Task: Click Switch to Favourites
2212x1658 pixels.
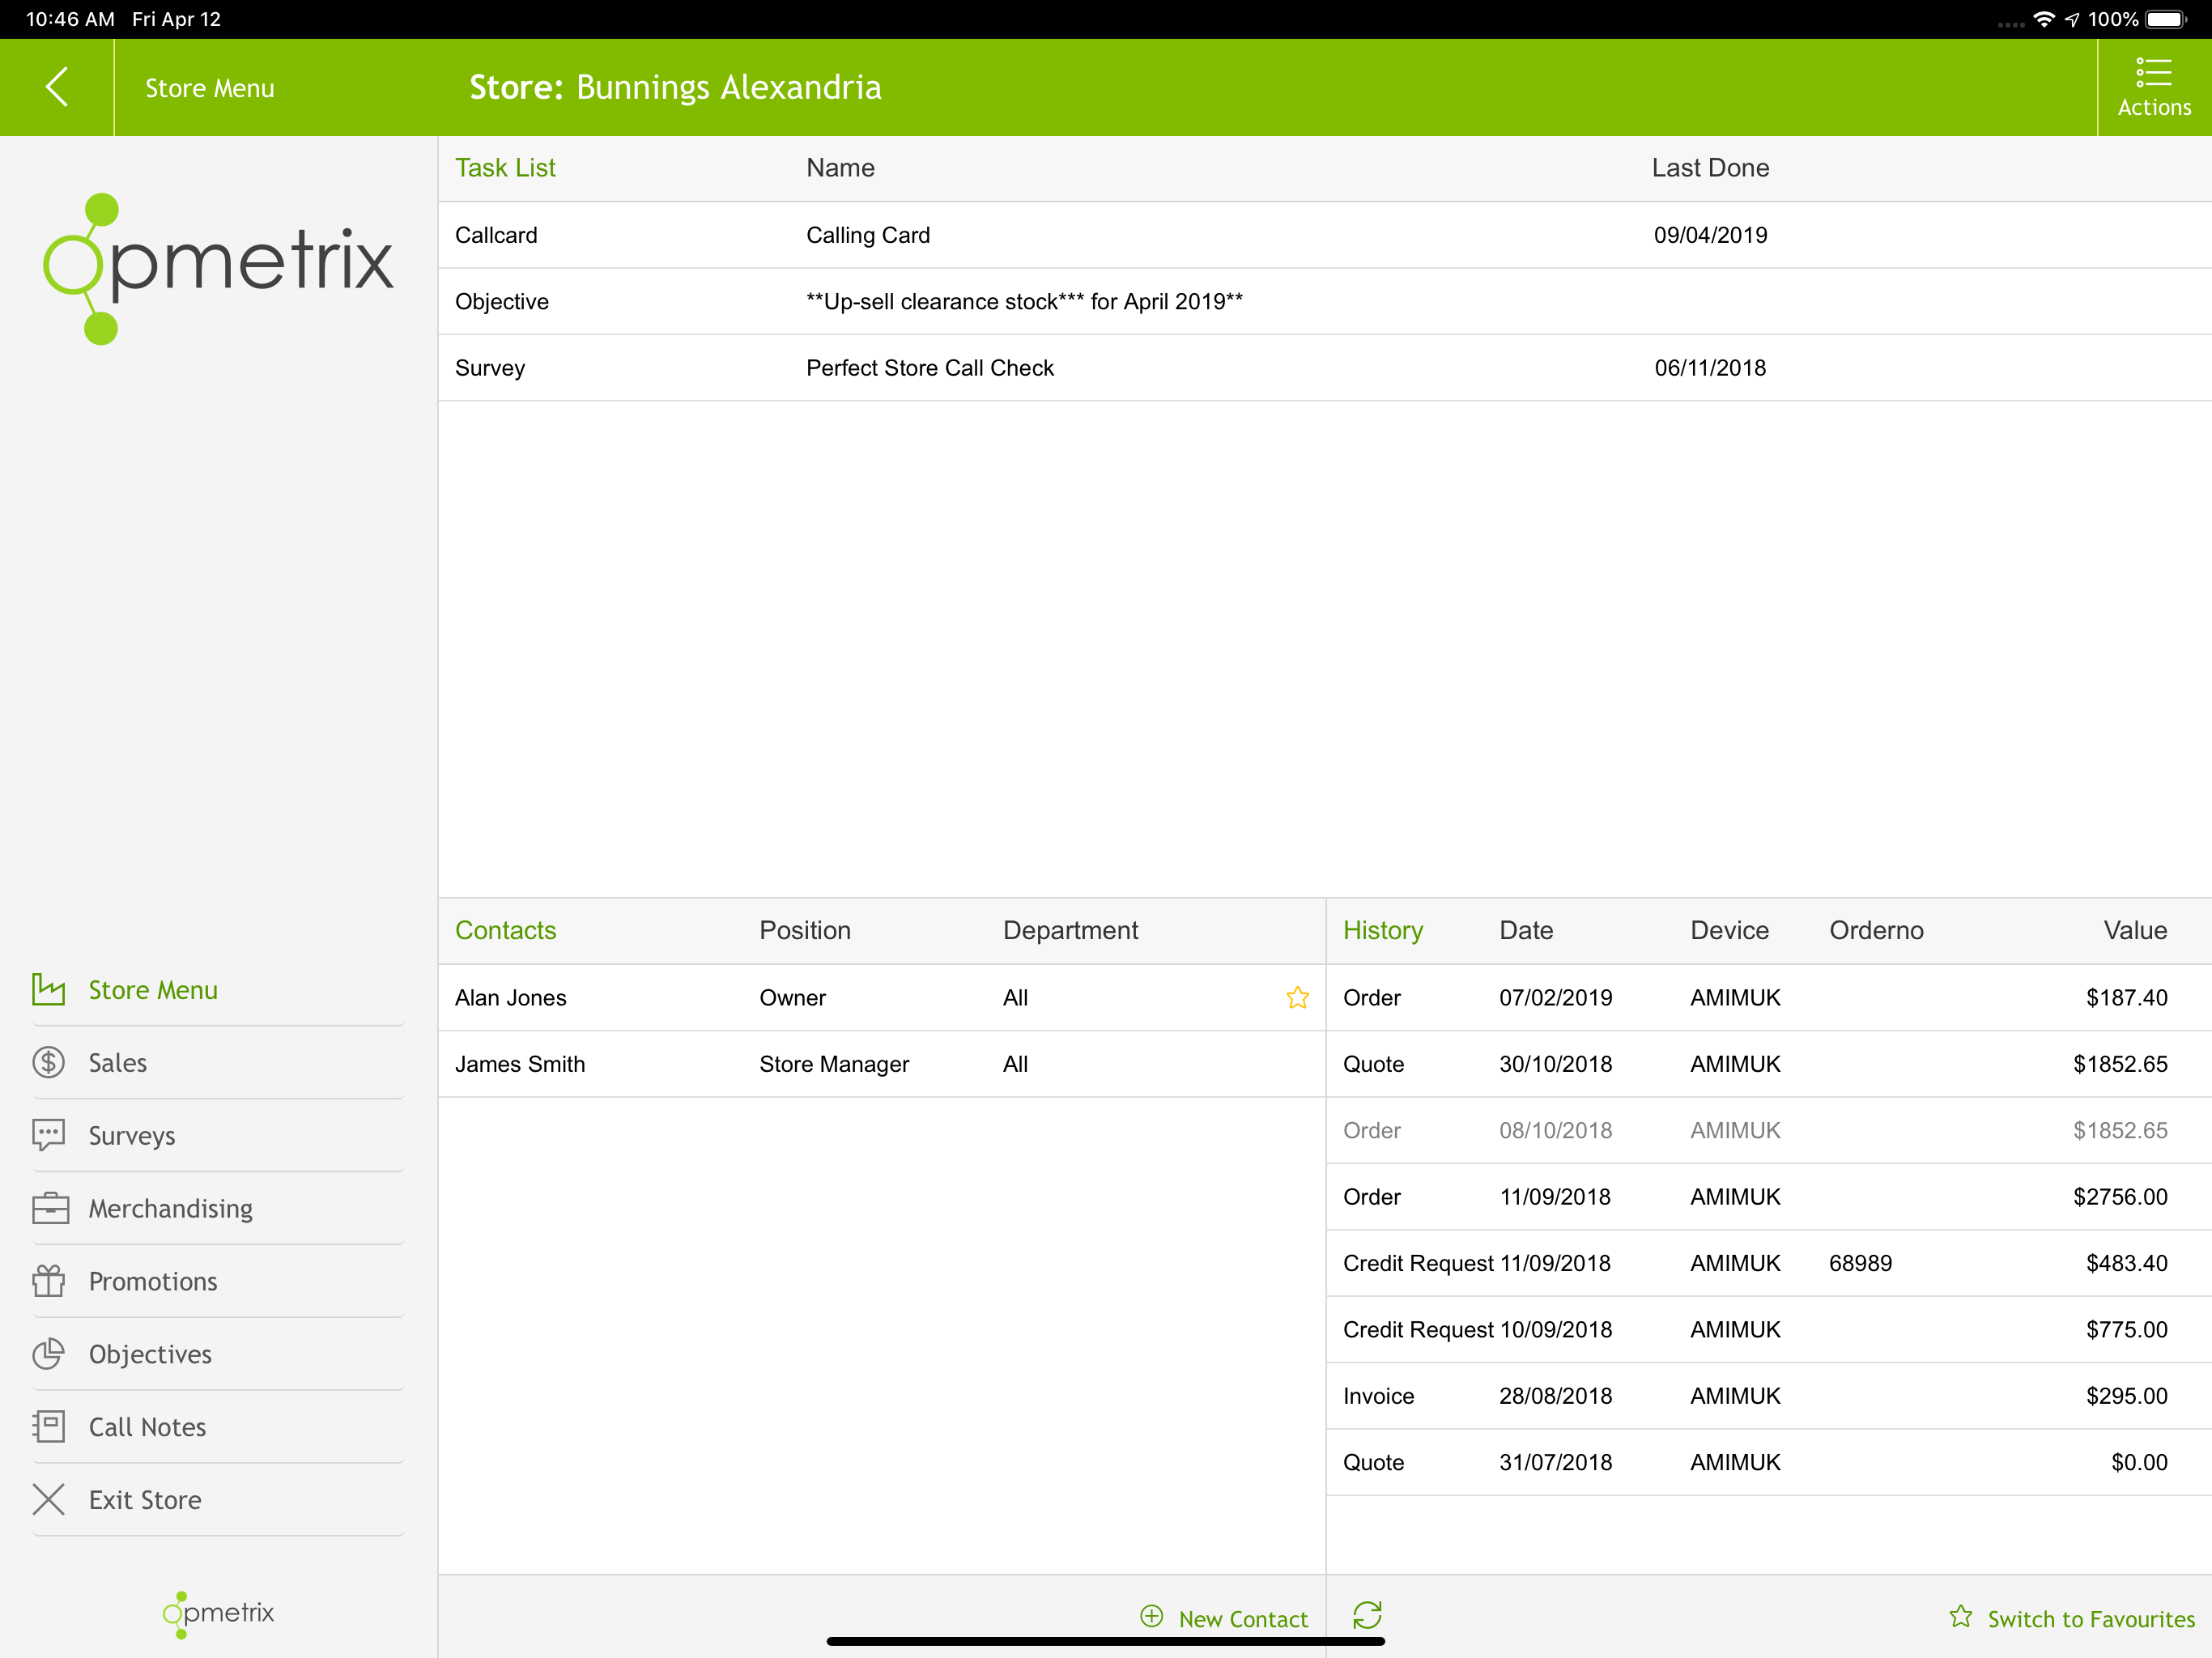Action: tap(2071, 1618)
